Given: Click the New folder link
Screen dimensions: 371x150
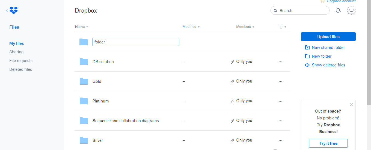Looking at the screenshot, I should point(318,56).
